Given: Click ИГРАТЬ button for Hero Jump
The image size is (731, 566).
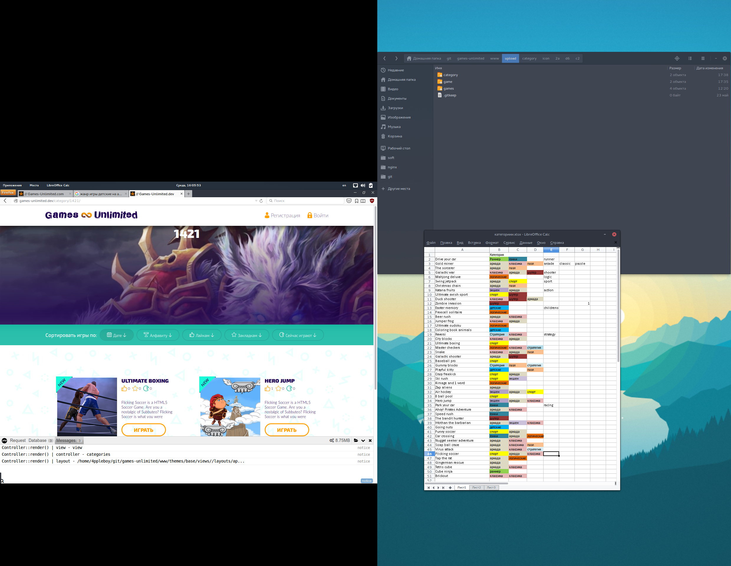Looking at the screenshot, I should coord(287,430).
